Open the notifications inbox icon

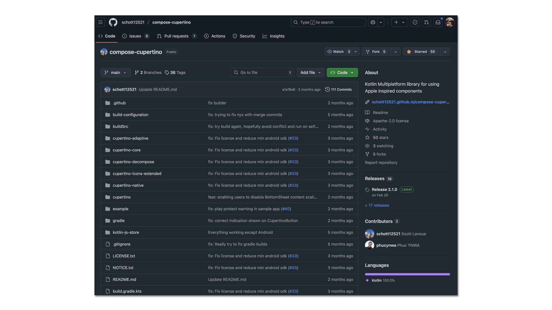click(x=438, y=22)
